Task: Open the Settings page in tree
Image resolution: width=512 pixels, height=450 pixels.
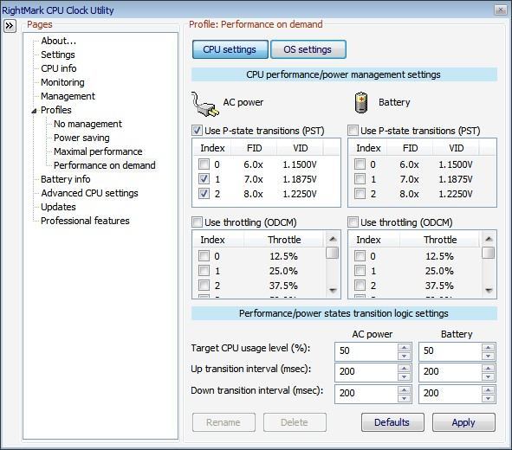Action: (58, 55)
